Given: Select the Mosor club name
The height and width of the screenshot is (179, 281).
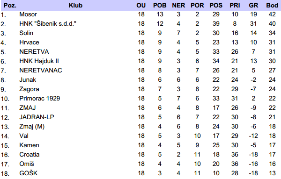Looking at the screenshot, I should coord(28,14).
